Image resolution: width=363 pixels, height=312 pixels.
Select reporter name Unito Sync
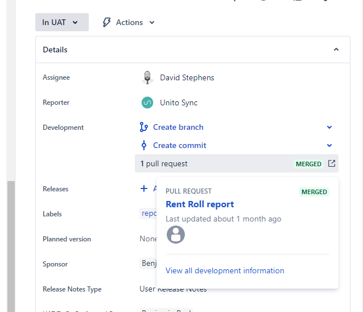coord(179,102)
